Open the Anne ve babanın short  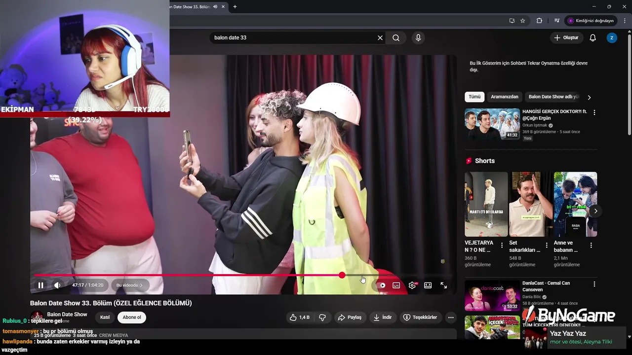[575, 204]
